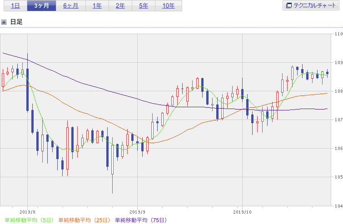The width and height of the screenshot is (343, 224).
Task: Click the 104 price axis label
Action: coord(338,206)
